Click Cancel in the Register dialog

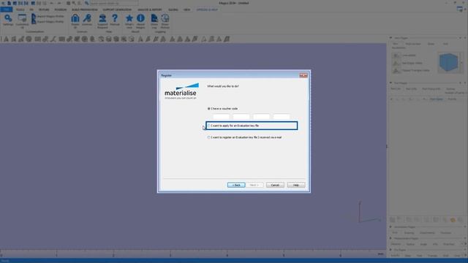tap(275, 185)
